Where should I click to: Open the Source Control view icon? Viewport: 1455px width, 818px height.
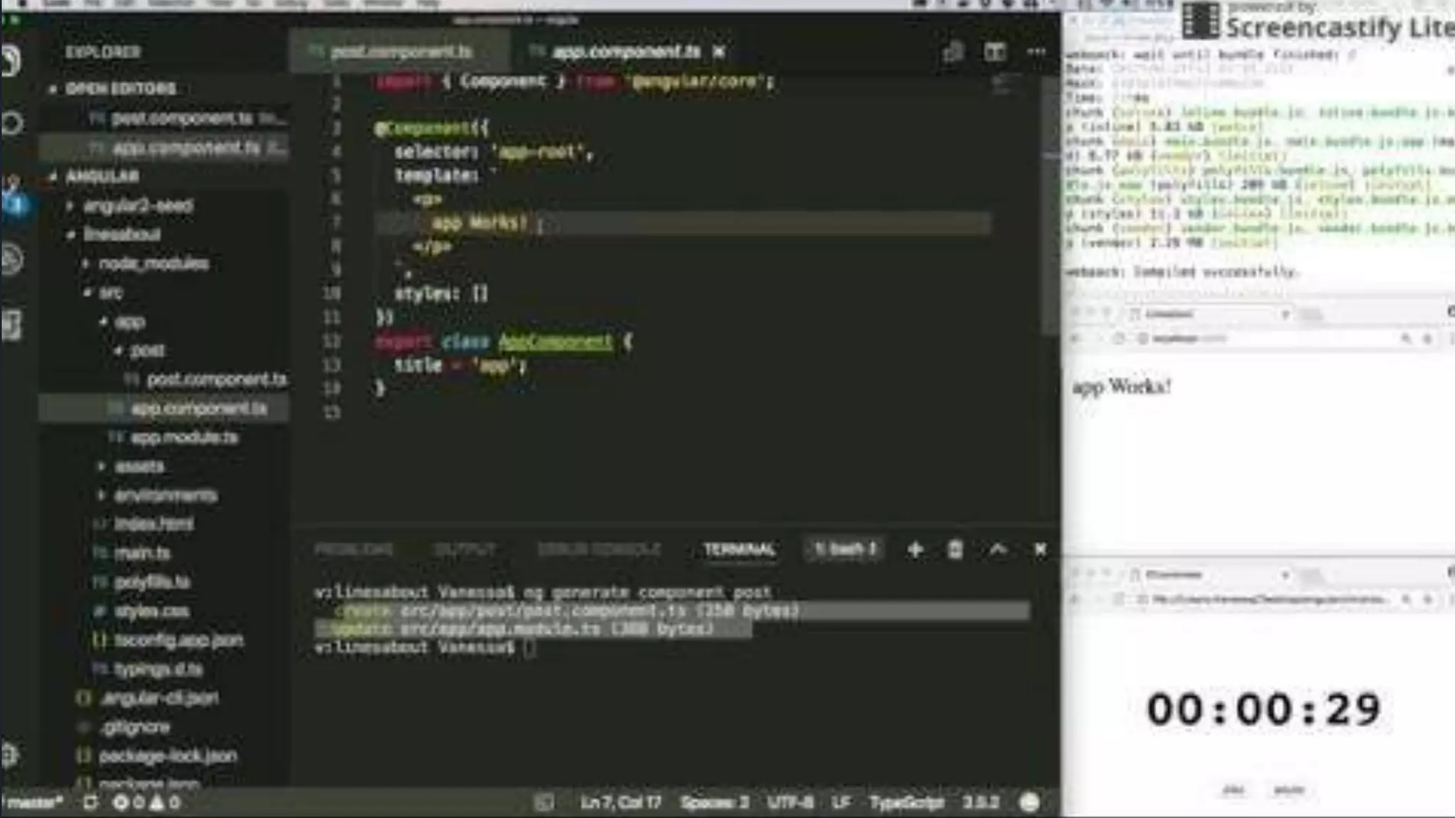(x=13, y=197)
